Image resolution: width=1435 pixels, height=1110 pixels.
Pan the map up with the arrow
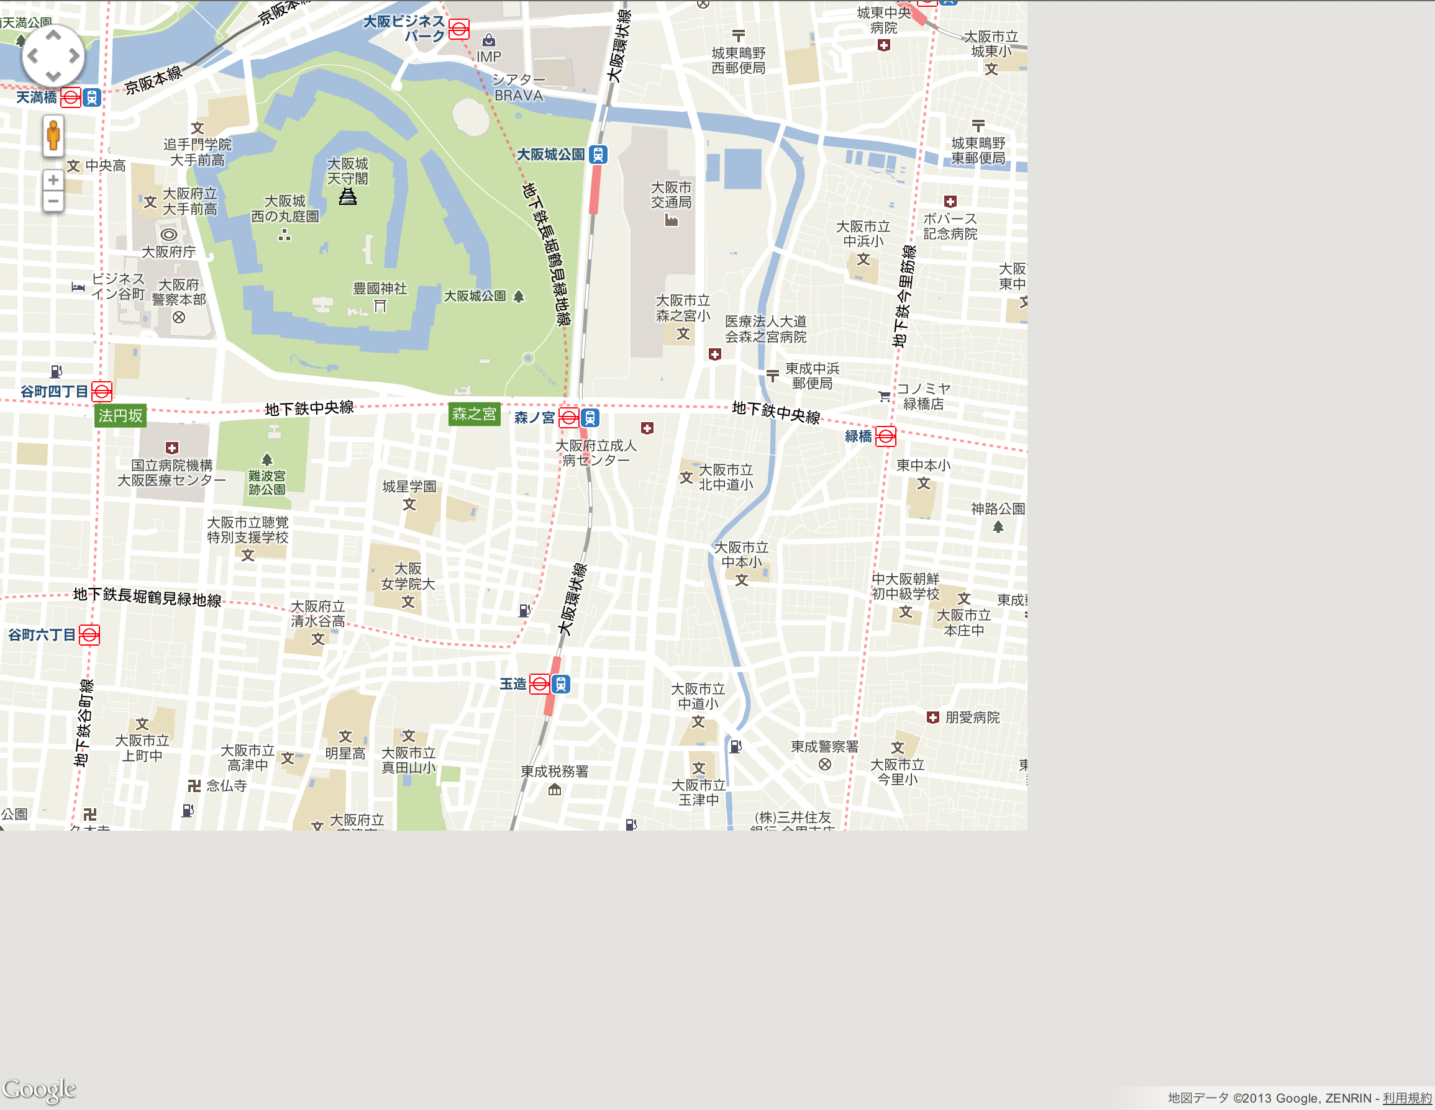(53, 35)
